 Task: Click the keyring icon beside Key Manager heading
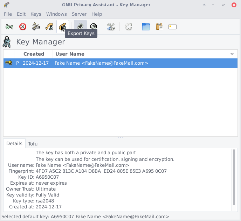(x=7, y=42)
